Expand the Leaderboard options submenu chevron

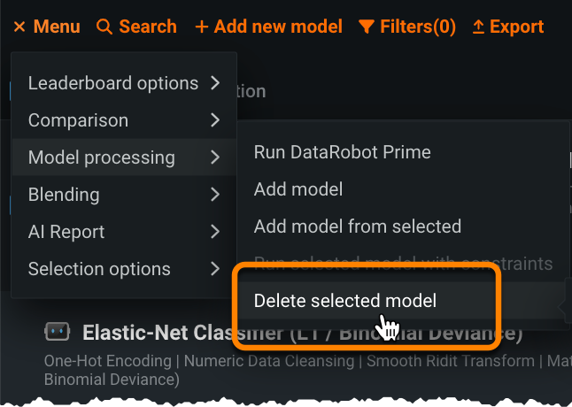click(x=215, y=83)
